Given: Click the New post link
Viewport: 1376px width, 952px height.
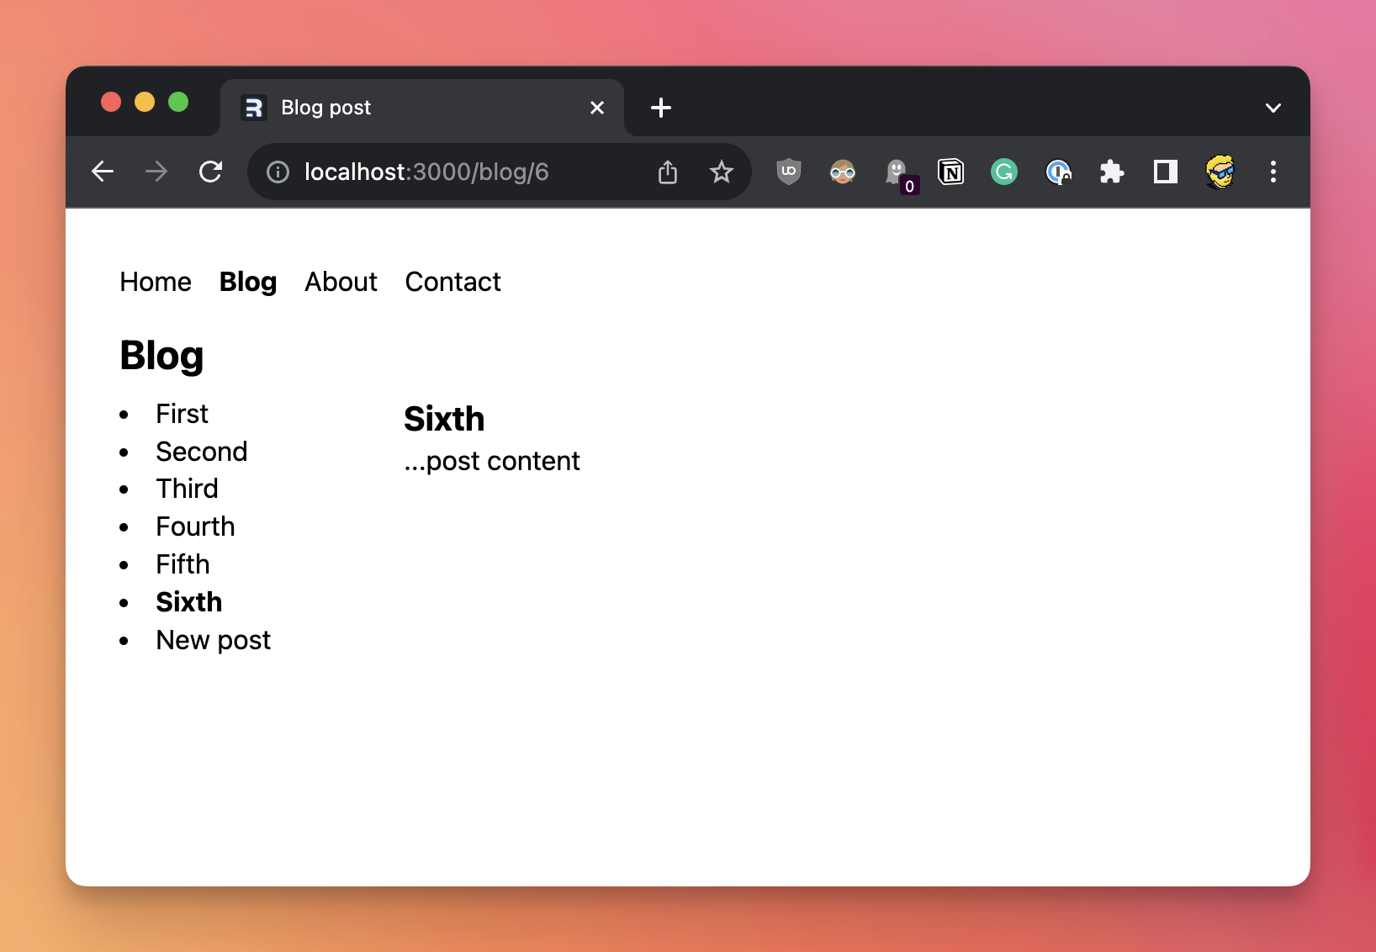Looking at the screenshot, I should click(x=214, y=640).
